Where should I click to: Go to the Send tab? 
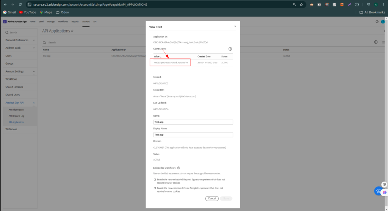(41, 22)
